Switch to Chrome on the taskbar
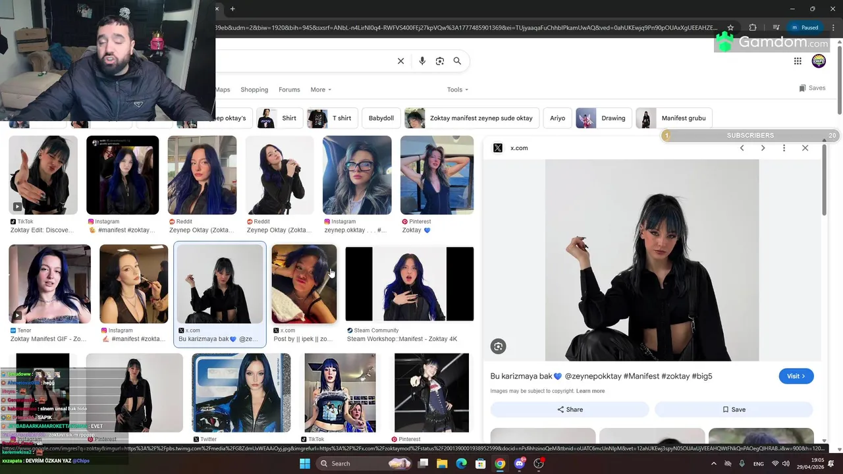Screen dimensions: 843x474 pos(500,463)
